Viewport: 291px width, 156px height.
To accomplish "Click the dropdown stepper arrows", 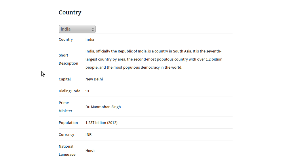I will 93,29.
